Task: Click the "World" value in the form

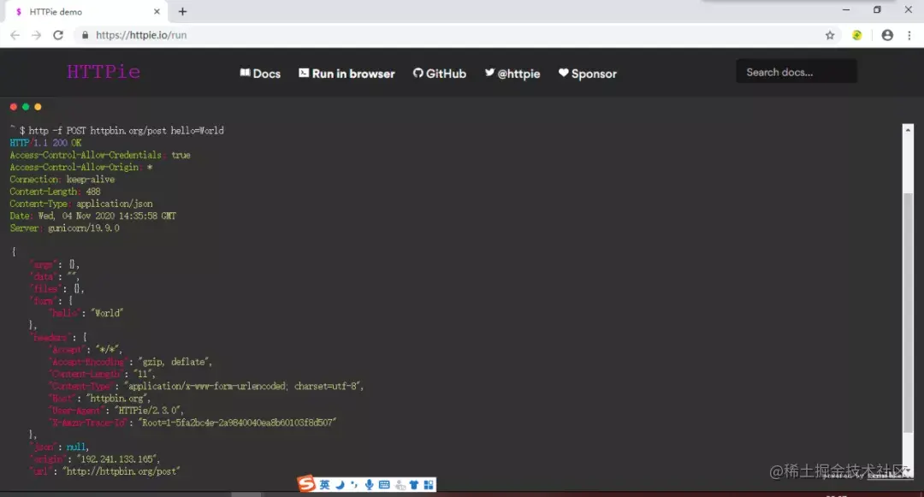Action: (x=107, y=313)
